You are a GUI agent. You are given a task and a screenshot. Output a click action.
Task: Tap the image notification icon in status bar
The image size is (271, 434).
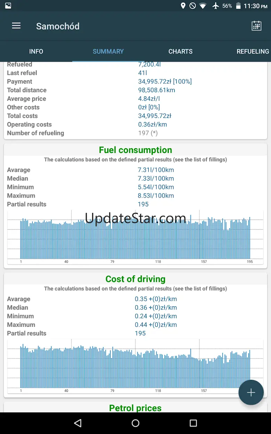coord(8,6)
